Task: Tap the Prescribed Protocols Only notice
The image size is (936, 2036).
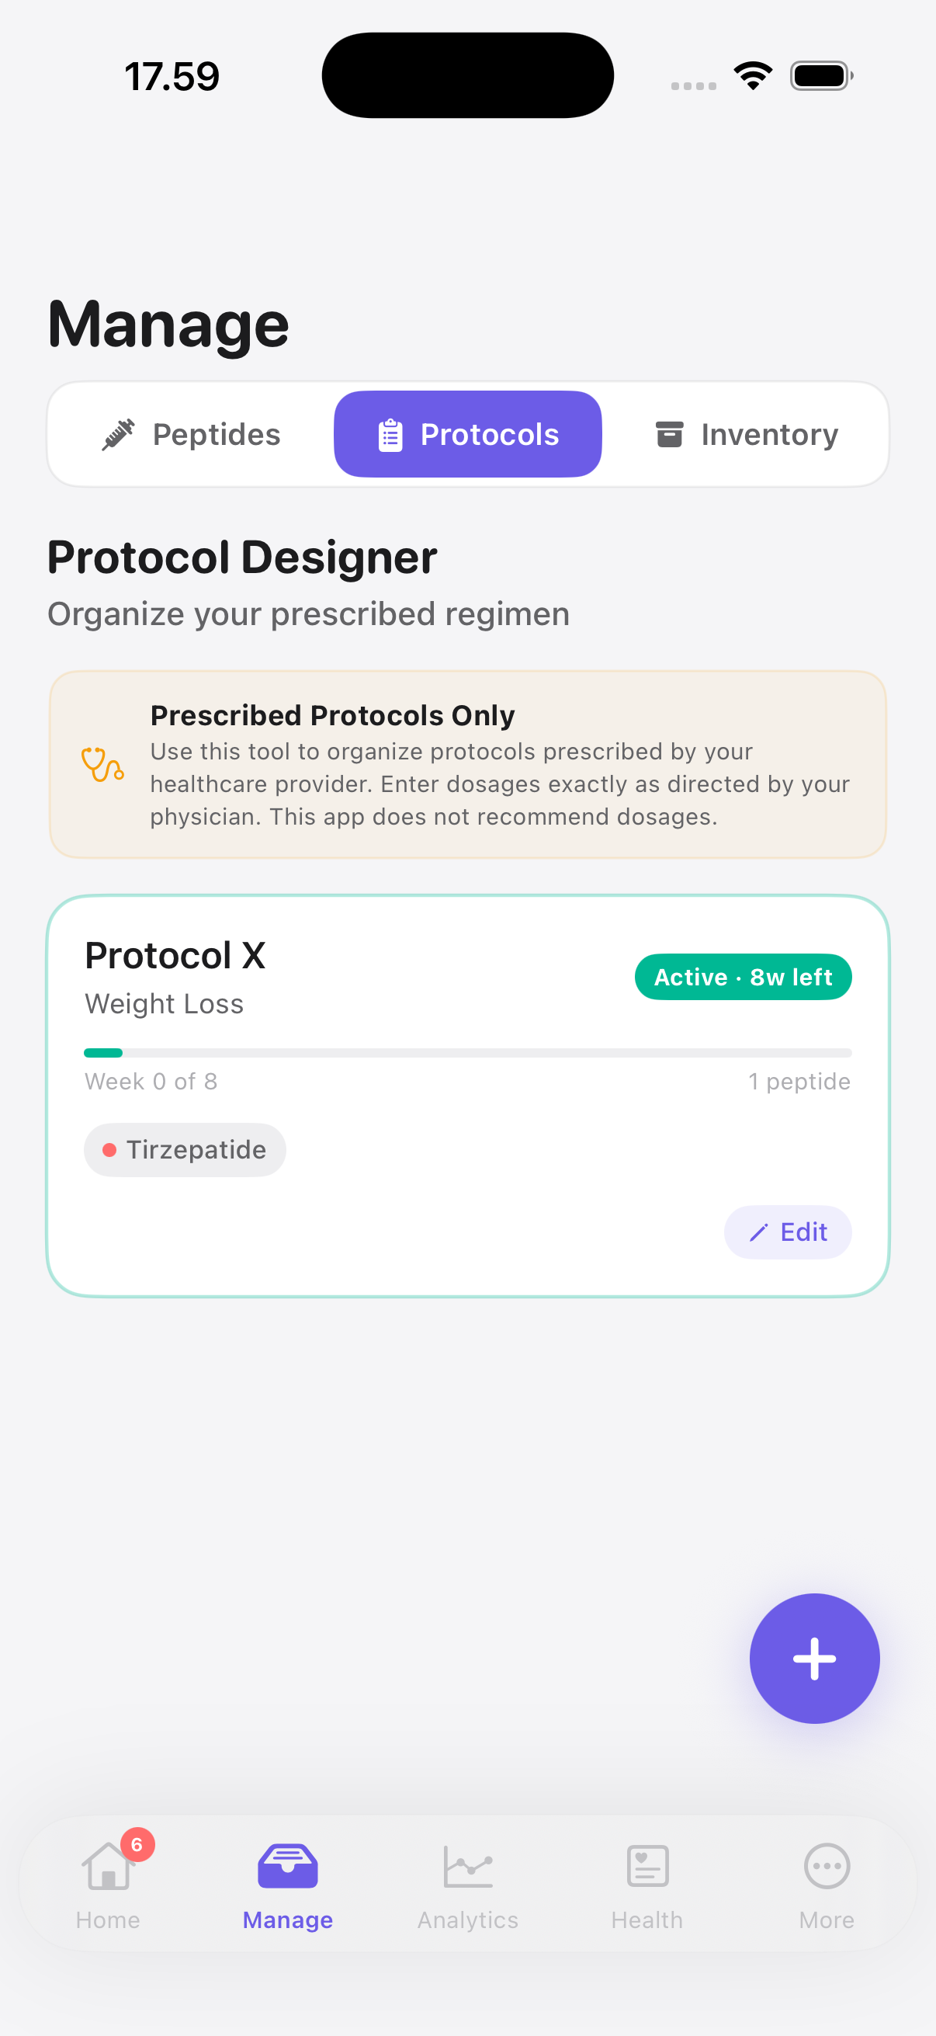Action: point(467,764)
